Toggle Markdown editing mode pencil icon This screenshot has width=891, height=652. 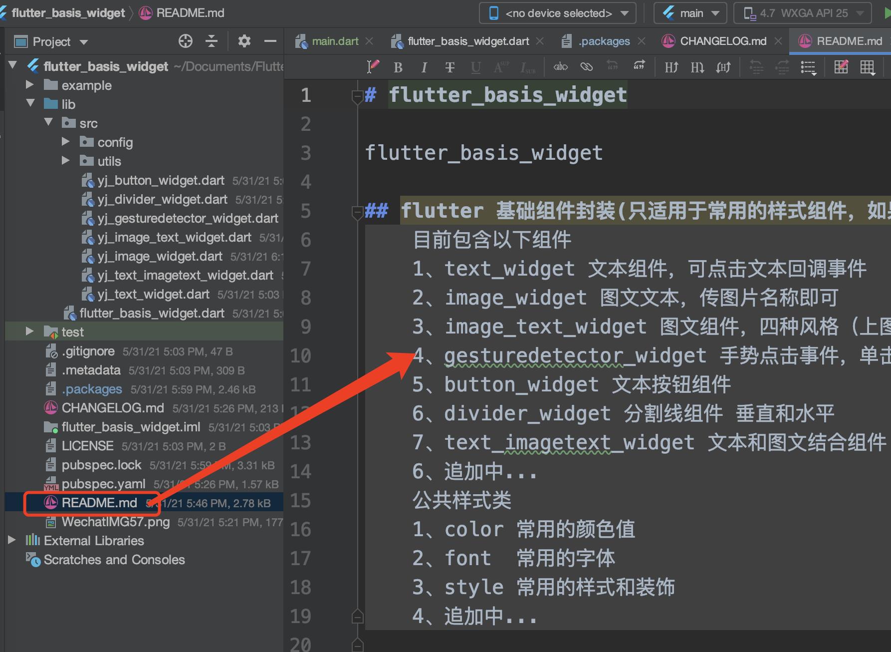pyautogui.click(x=373, y=67)
